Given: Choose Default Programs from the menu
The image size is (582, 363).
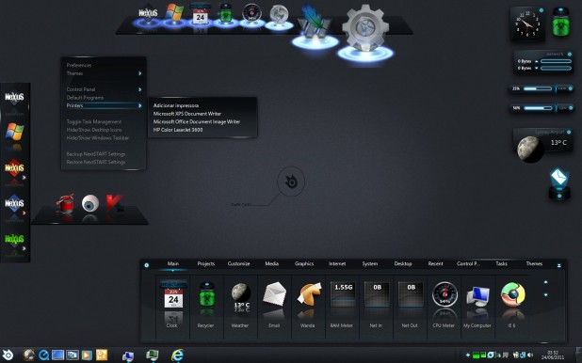Looking at the screenshot, I should (x=85, y=98).
